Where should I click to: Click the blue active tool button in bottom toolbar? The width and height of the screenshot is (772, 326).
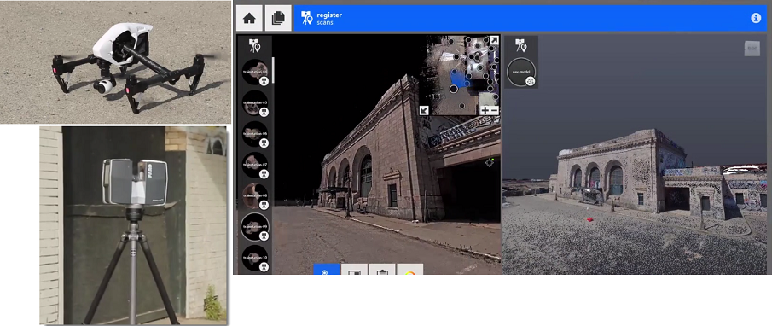click(x=327, y=270)
